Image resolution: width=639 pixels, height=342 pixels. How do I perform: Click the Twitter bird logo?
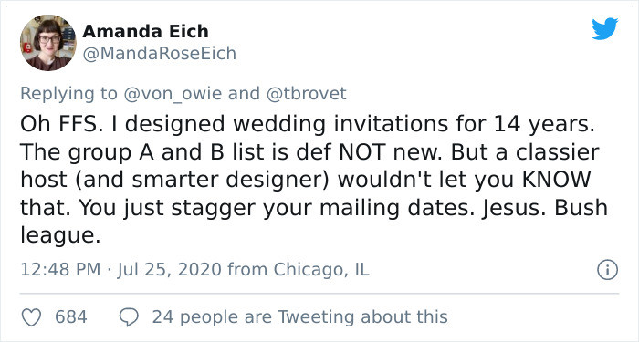point(604,28)
